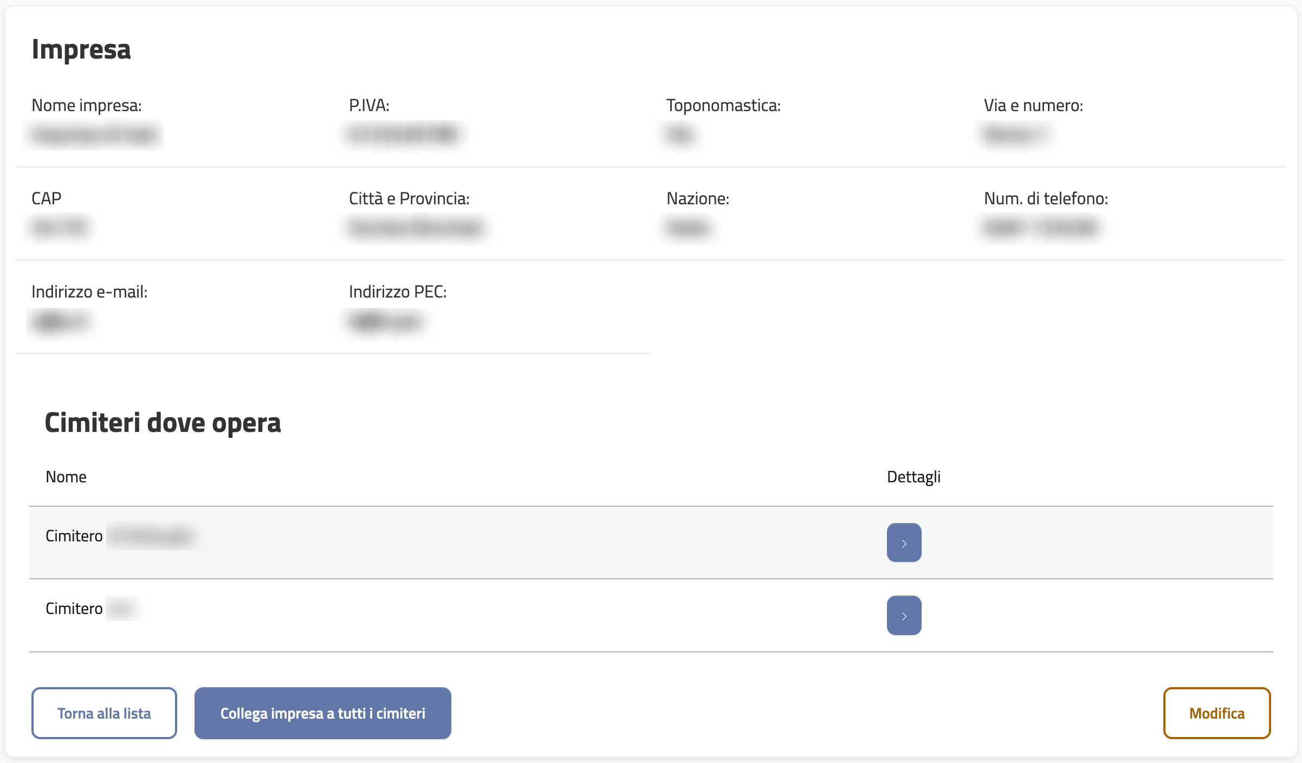1302x763 pixels.
Task: Click the Toponomastica field value
Action: click(x=680, y=134)
